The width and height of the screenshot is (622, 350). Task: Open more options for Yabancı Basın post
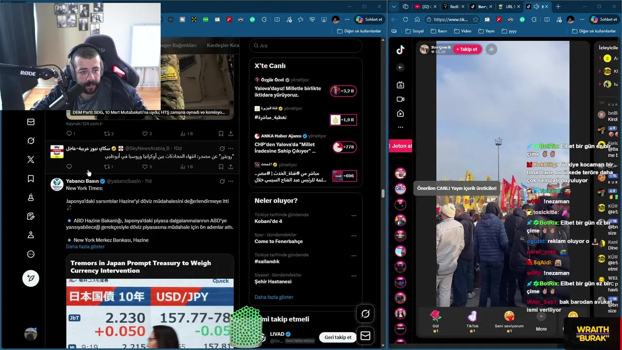[x=231, y=181]
